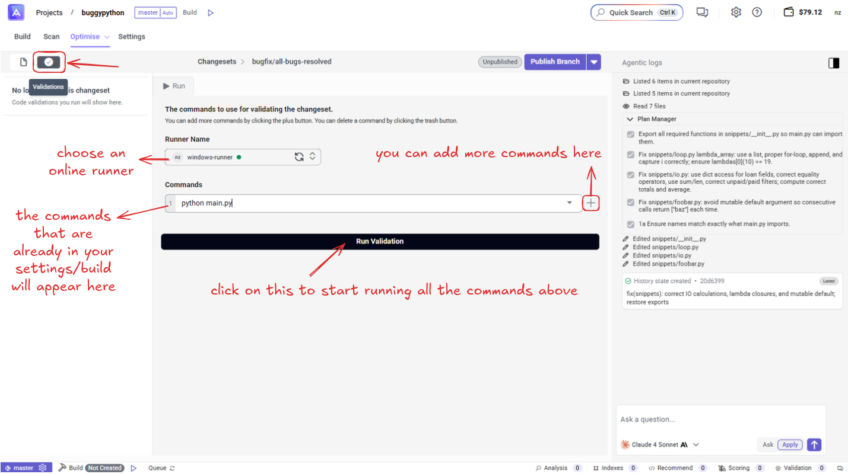Click the Validations checkmark icon

click(x=49, y=62)
